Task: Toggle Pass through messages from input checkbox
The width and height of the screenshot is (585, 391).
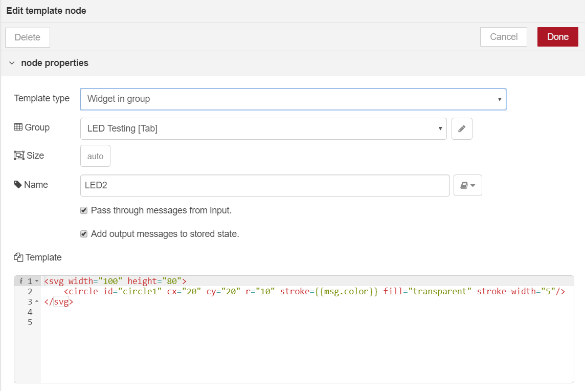Action: click(x=84, y=210)
